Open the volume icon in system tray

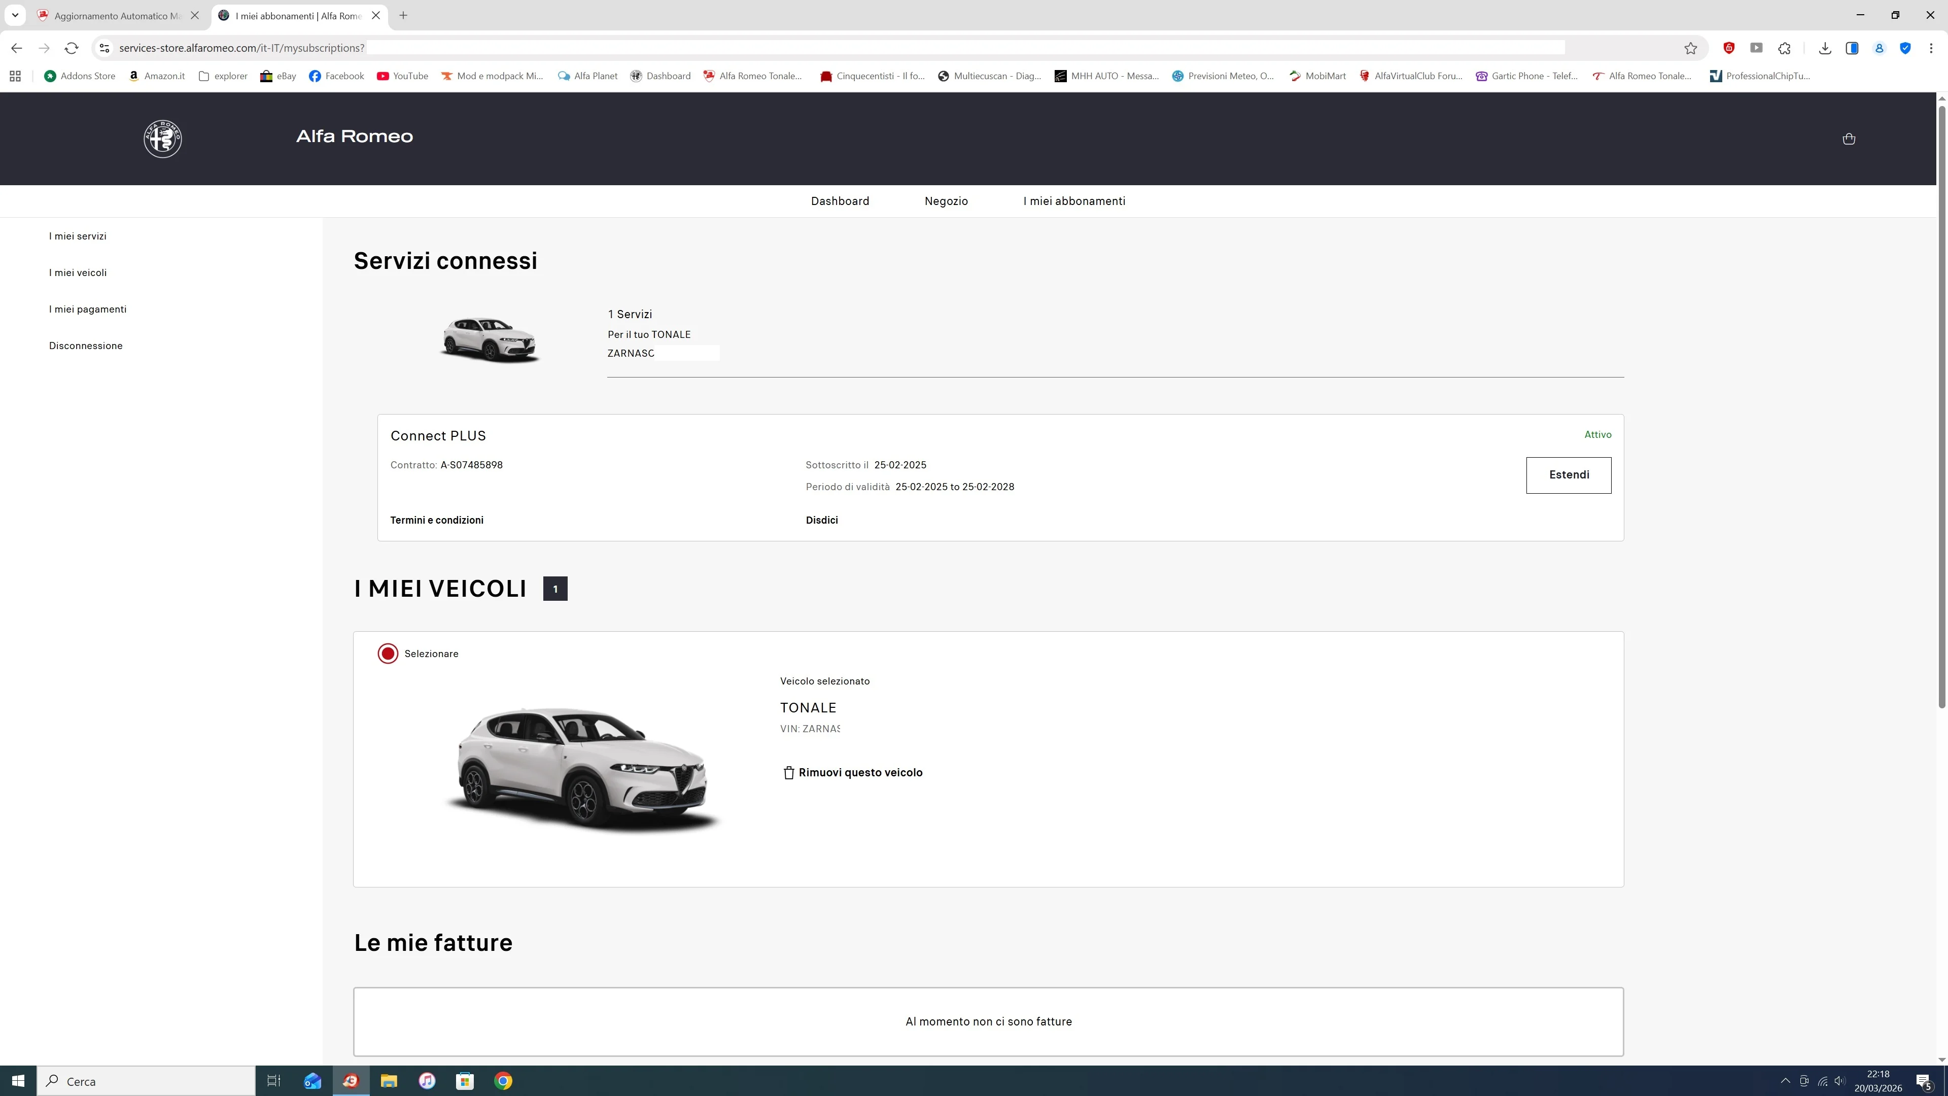(x=1840, y=1081)
